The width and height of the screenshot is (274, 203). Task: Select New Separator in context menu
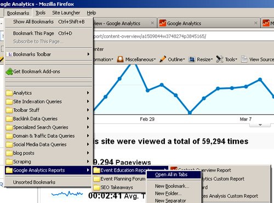(x=174, y=201)
